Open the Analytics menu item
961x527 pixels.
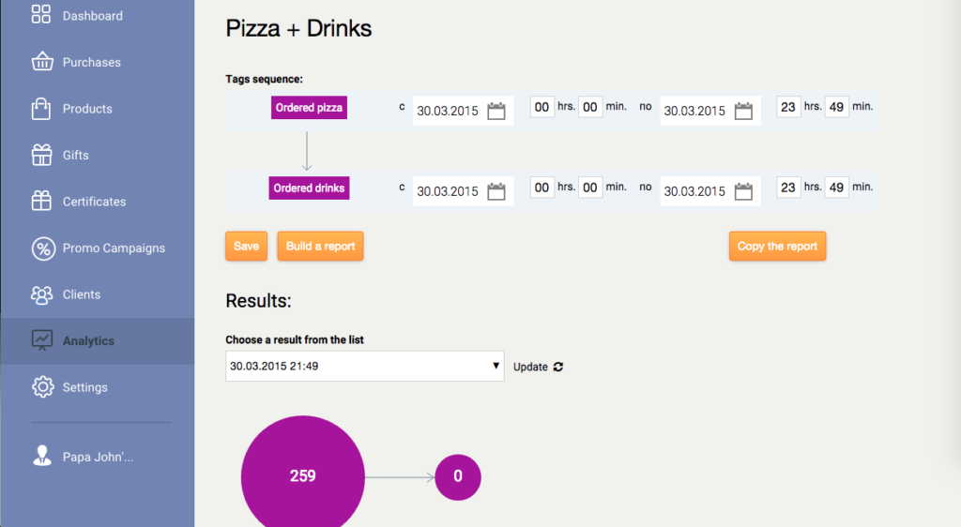click(88, 341)
